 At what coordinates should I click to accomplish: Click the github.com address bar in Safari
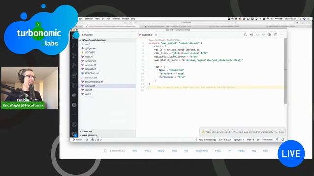(x=186, y=22)
